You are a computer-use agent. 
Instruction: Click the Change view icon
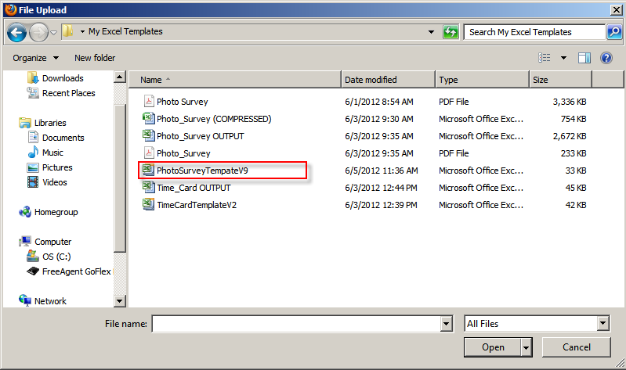click(x=545, y=58)
